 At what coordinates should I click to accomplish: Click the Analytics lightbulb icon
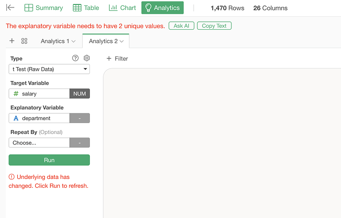[148, 7]
